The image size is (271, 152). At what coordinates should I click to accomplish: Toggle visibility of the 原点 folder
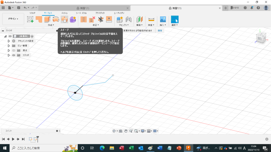point(14,50)
